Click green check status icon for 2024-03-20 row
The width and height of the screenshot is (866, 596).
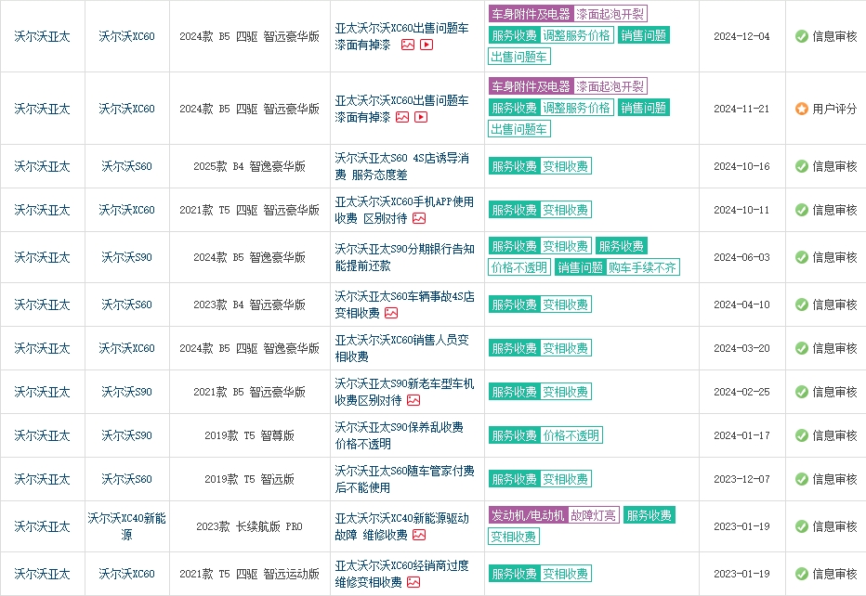pyautogui.click(x=801, y=348)
